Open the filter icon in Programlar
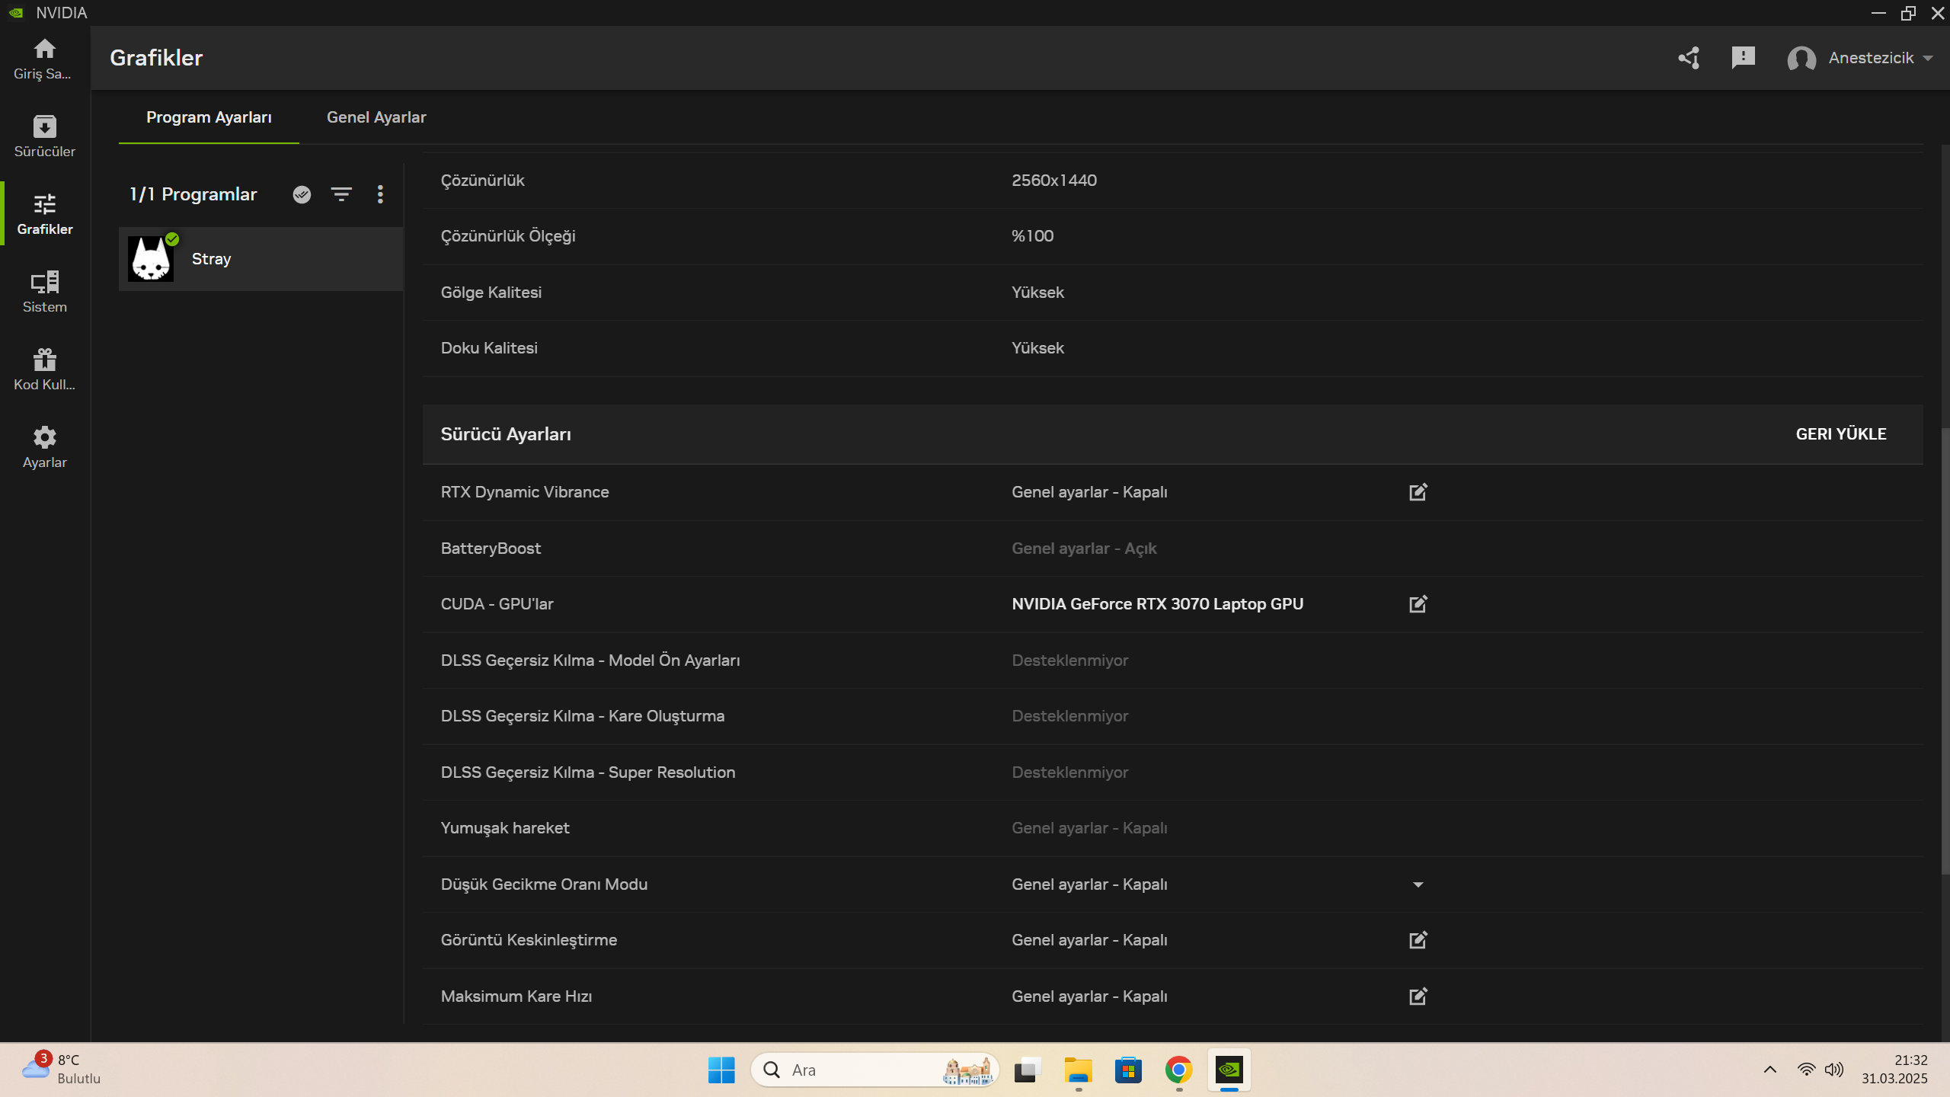The image size is (1950, 1097). coord(341,194)
